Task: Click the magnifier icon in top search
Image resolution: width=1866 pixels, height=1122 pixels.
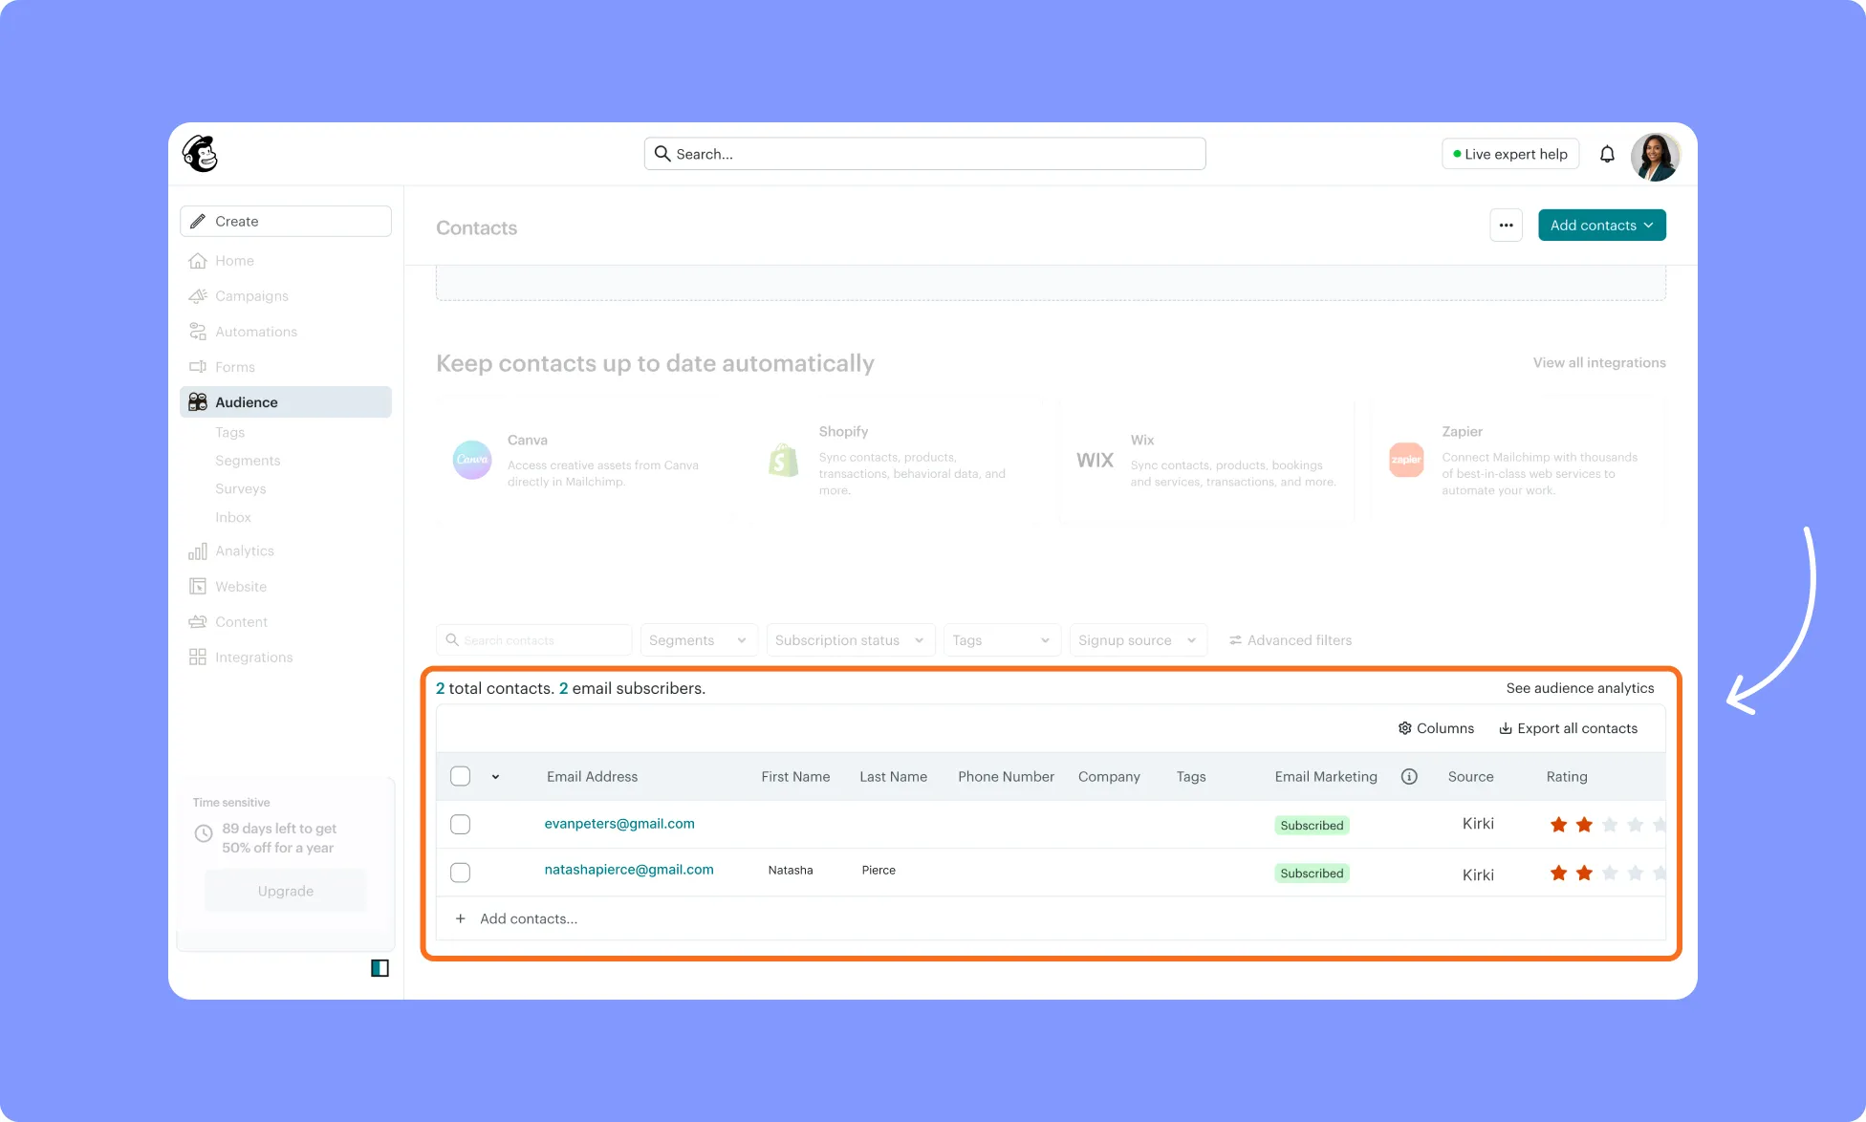Action: click(x=662, y=153)
